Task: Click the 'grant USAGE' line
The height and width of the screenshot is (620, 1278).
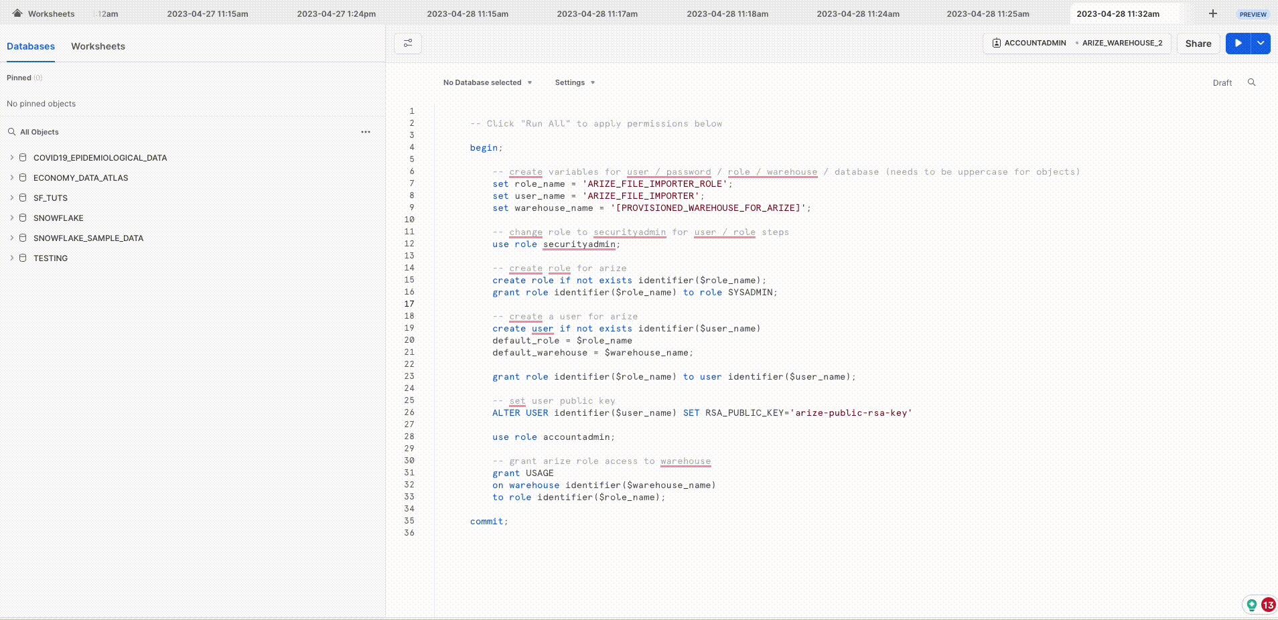Action: 523,473
